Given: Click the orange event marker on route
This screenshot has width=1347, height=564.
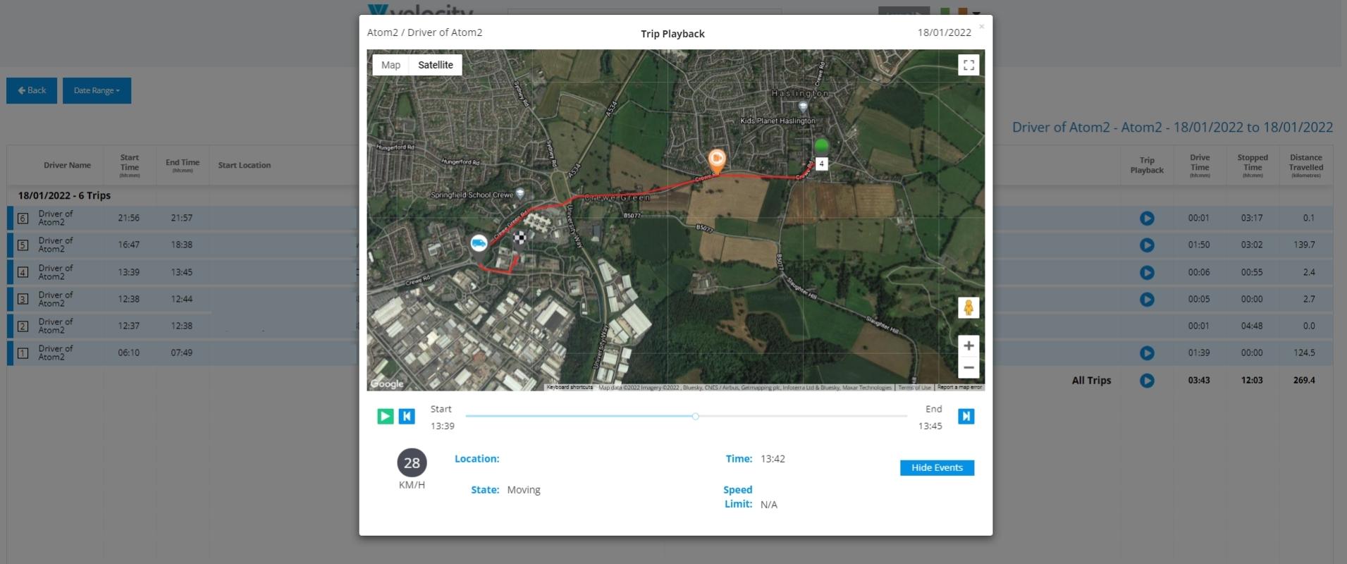Looking at the screenshot, I should [716, 160].
